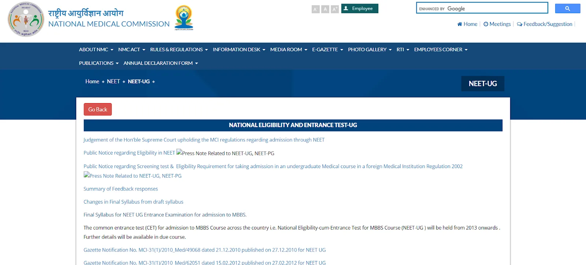
Task: Click broken image beside Eligibility in NEET notice
Action: [x=225, y=153]
